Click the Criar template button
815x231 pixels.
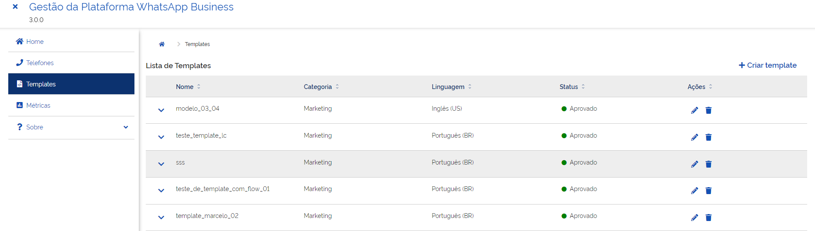(x=768, y=65)
